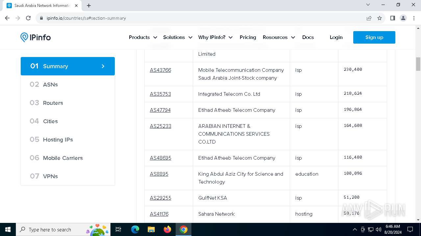This screenshot has height=236, width=421.
Task: Toggle the browser side panel
Action: [392, 18]
